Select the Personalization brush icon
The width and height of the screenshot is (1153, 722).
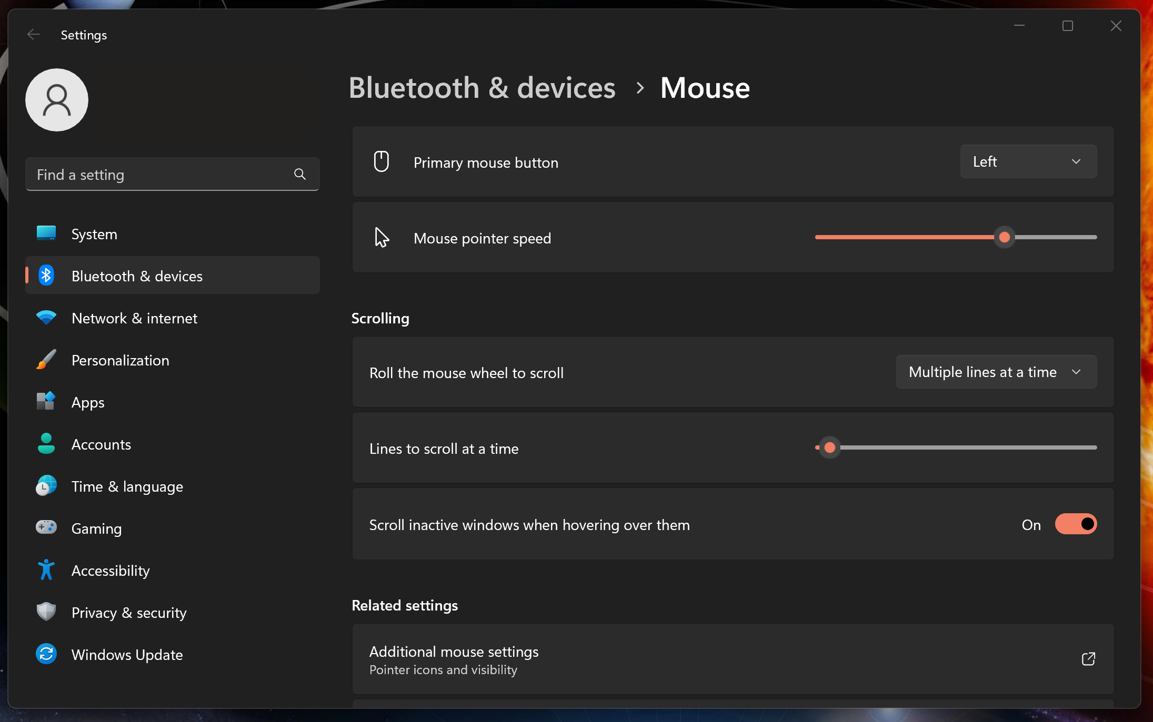[x=46, y=360]
